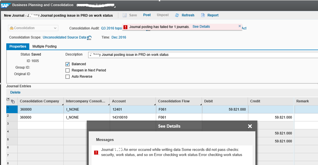Click row 1 F061 flow cell
Image resolution: width=318 pixels, height=165 pixels.
pos(179,109)
